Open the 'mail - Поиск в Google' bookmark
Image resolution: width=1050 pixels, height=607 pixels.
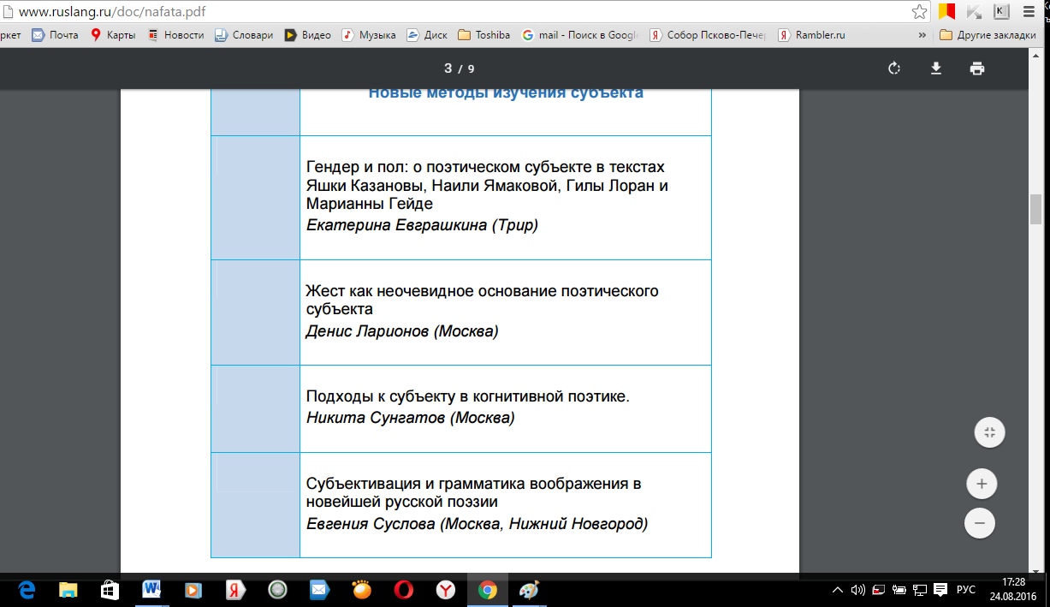580,35
